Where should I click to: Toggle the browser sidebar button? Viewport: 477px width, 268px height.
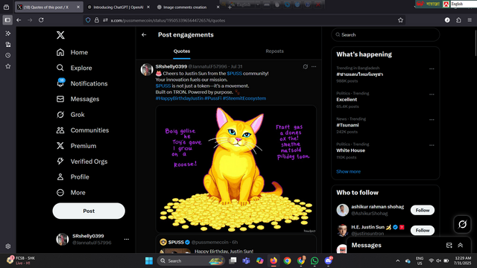coord(7,20)
